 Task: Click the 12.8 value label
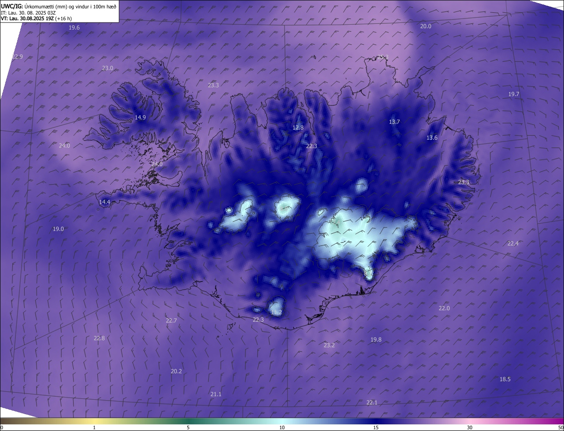pos(298,127)
